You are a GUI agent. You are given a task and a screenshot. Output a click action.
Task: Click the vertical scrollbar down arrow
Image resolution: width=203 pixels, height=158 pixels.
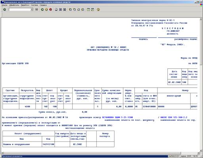click(201, 150)
